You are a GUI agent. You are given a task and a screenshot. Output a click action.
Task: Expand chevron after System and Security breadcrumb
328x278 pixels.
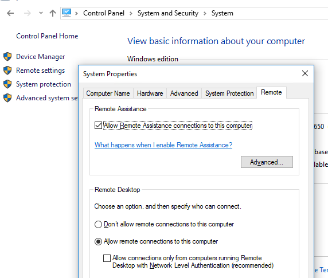(205, 13)
